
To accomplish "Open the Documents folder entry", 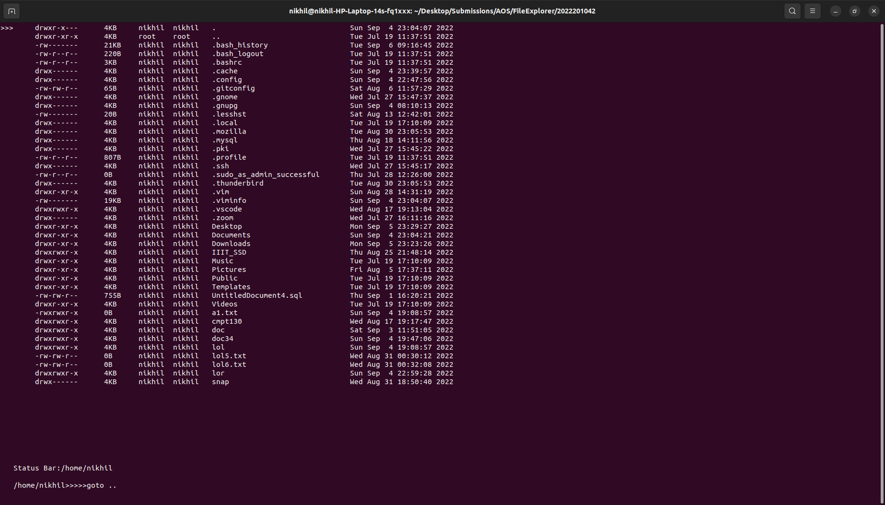I will (231, 235).
